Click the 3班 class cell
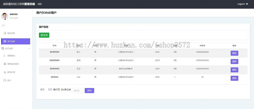Screen dimensions: 254x109 (175, 52)
